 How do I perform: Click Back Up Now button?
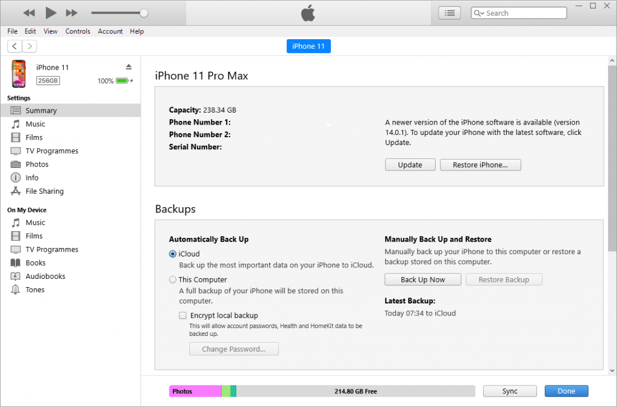pyautogui.click(x=422, y=279)
